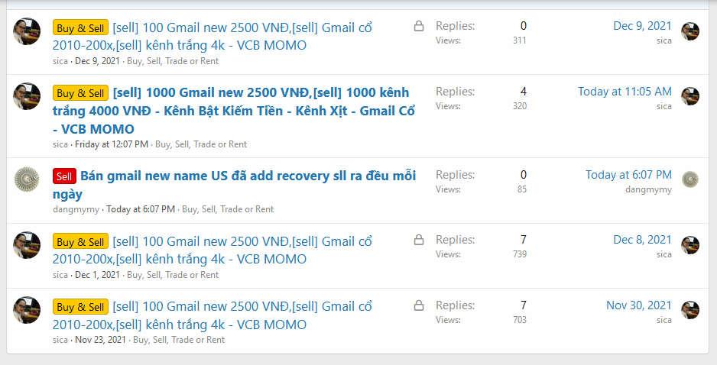Click lock icon on Dec 9 thread

419,27
